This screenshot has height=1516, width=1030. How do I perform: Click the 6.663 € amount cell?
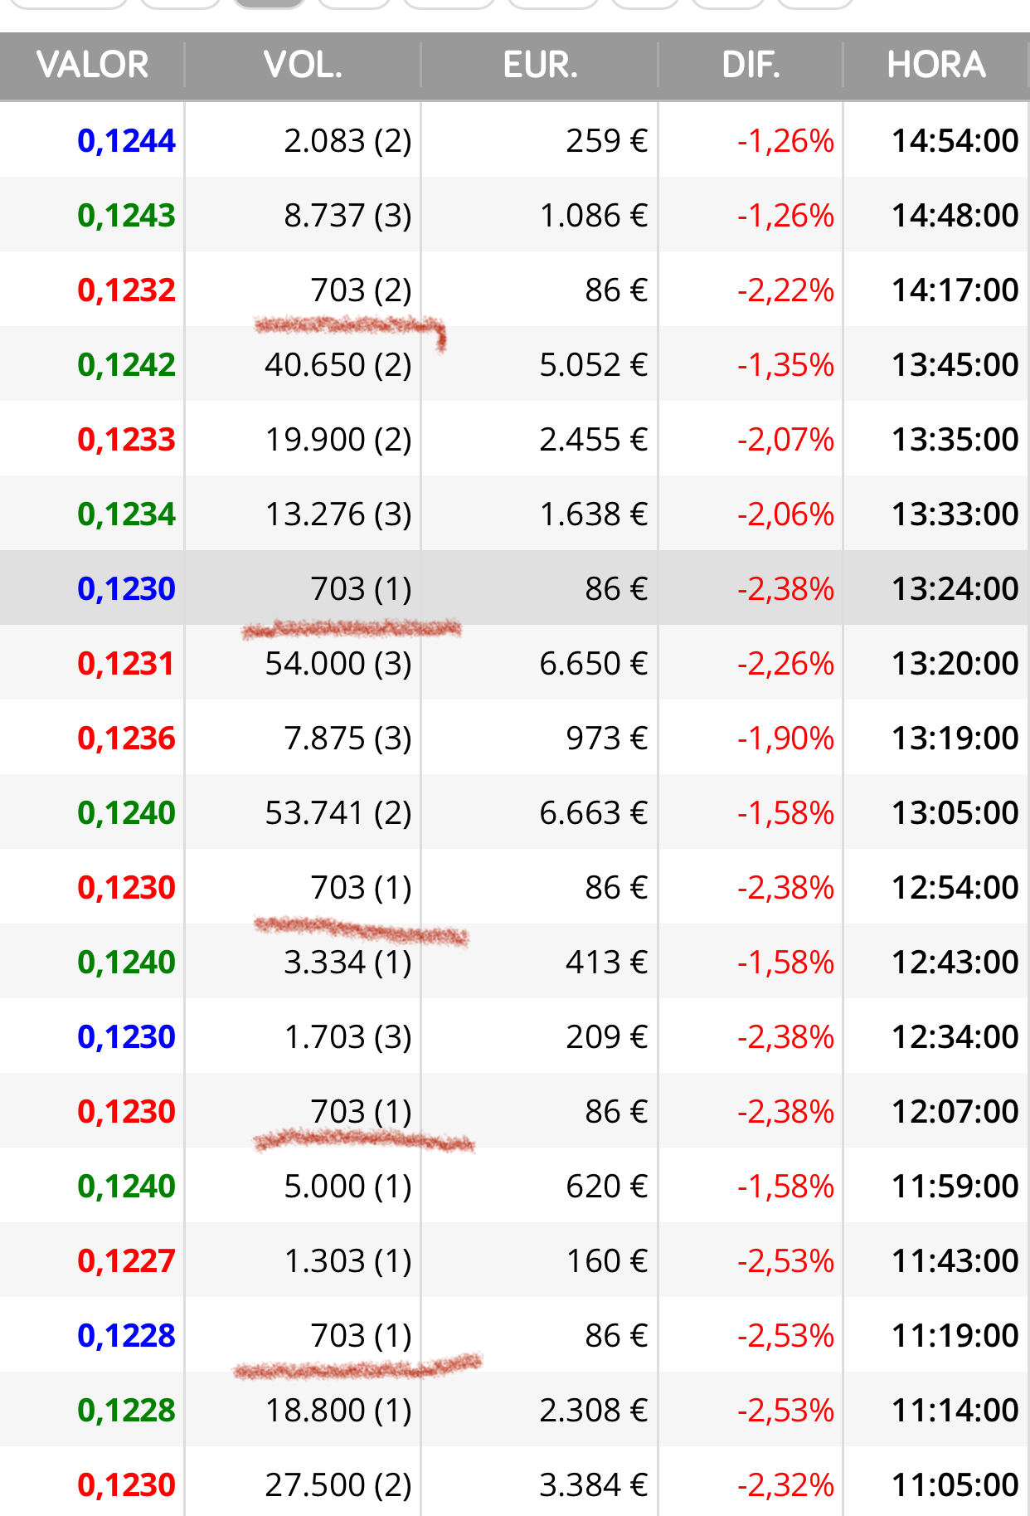pos(594,813)
